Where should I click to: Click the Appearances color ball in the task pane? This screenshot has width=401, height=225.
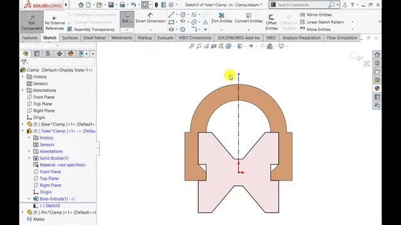377,88
